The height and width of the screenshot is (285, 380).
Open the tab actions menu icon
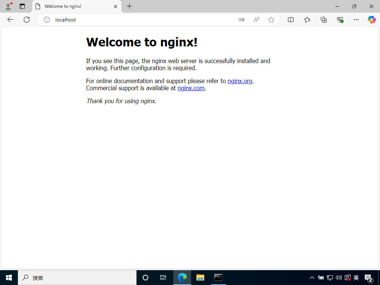click(22, 6)
